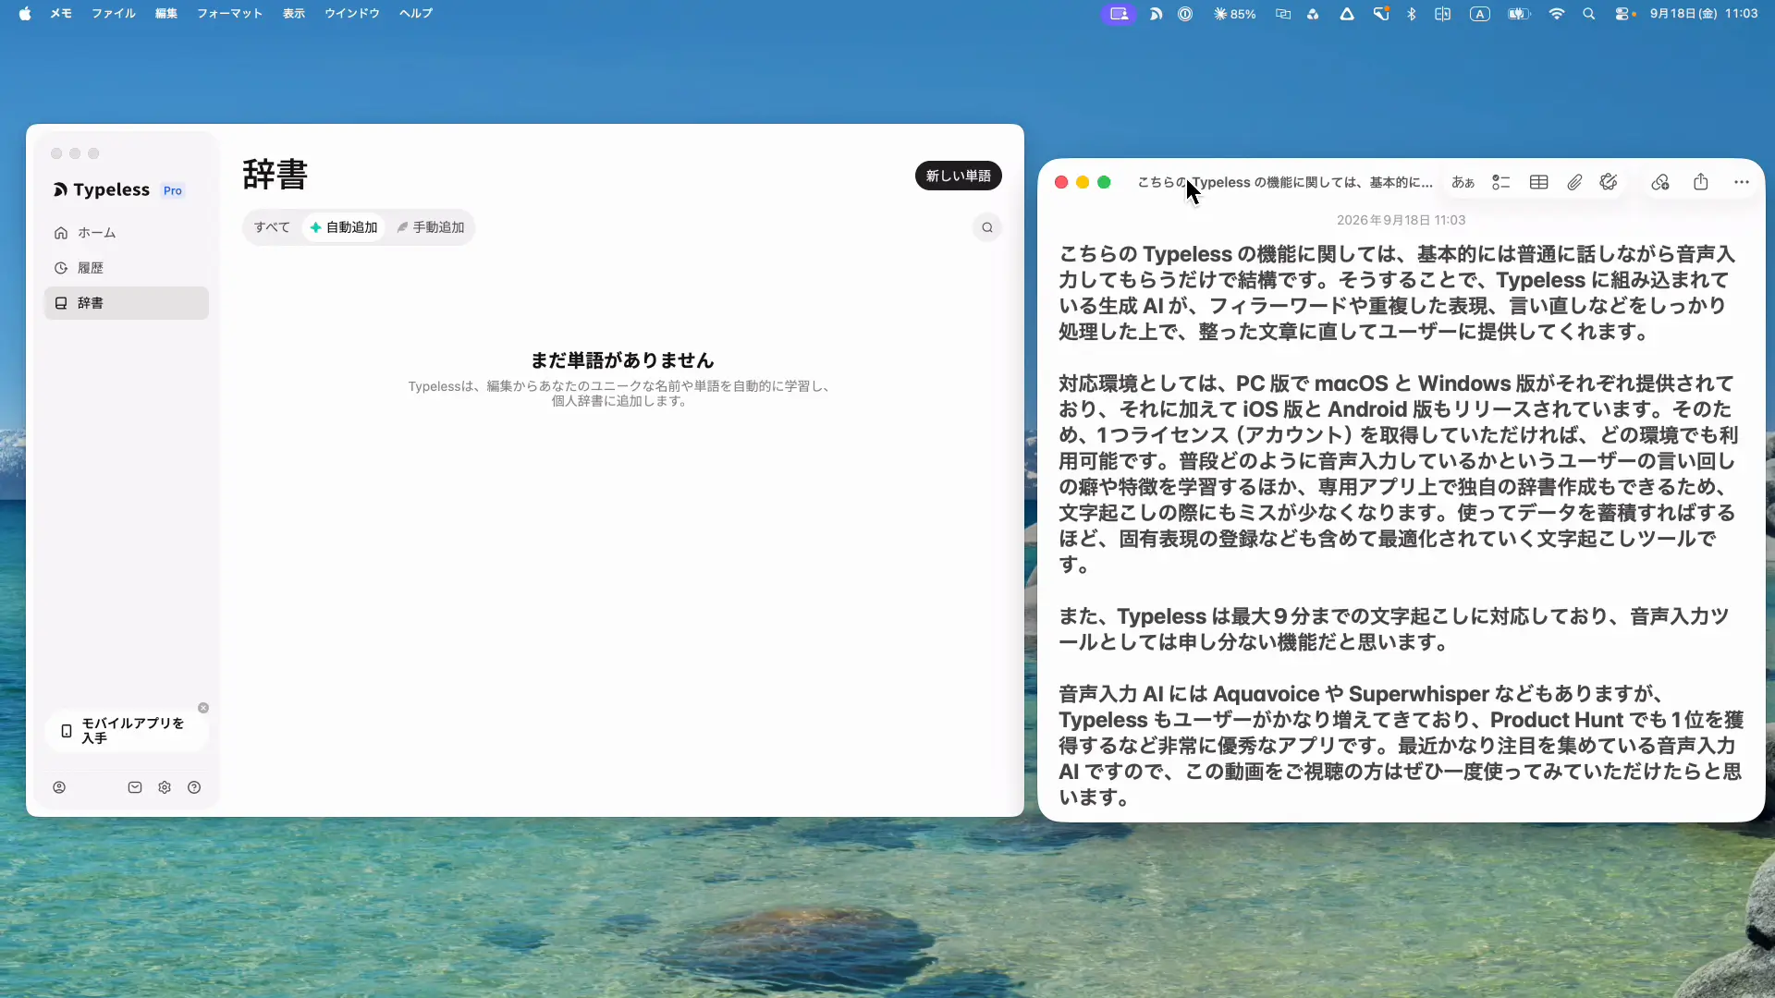Open the ウインドウ menu

pos(352,14)
